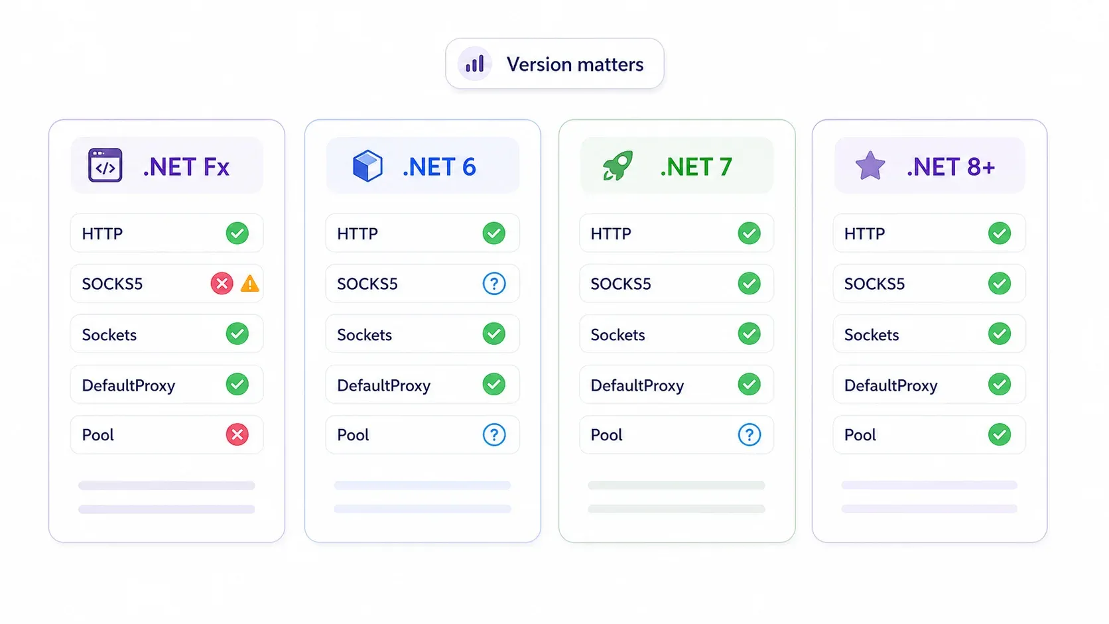
Task: Click the Sockets label in the .NET 8+ card
Action: click(x=872, y=335)
